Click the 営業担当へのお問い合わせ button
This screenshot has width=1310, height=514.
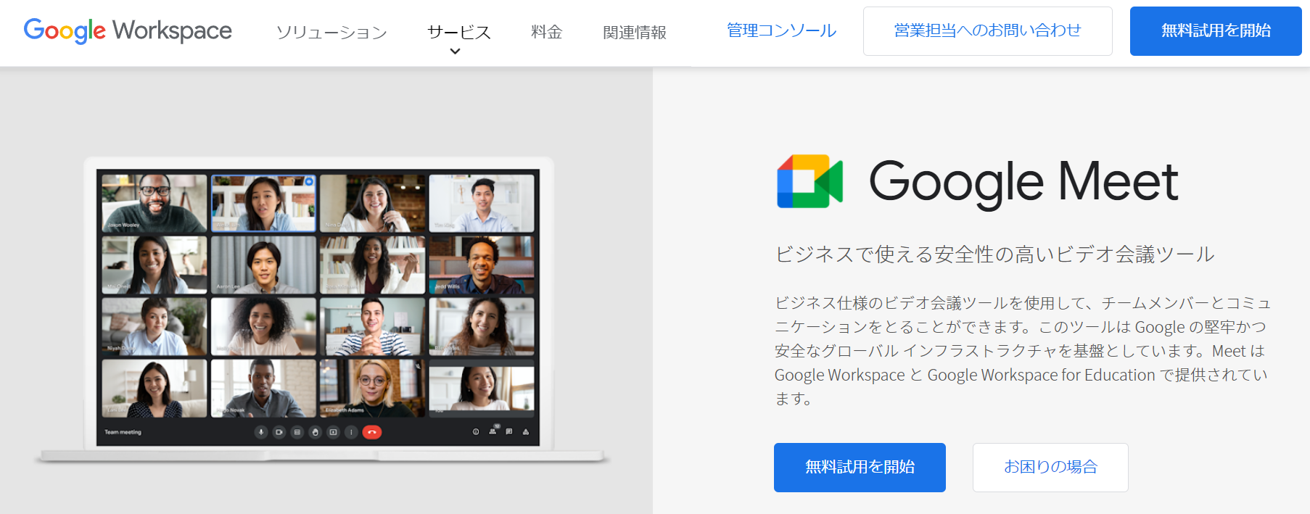[x=988, y=31]
